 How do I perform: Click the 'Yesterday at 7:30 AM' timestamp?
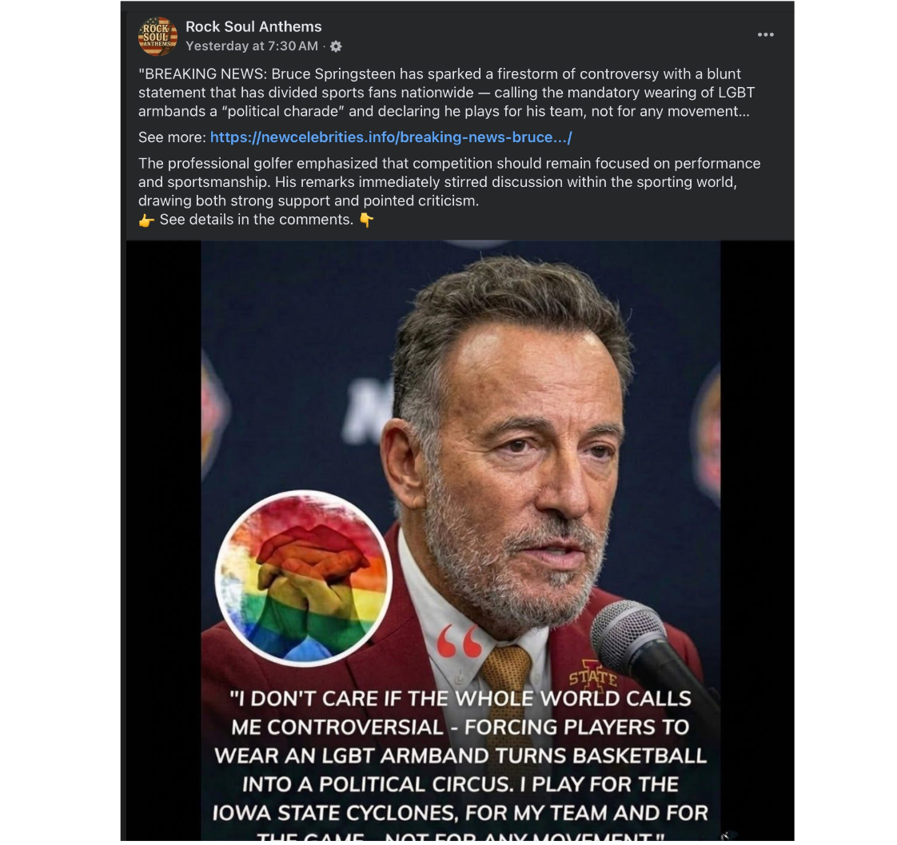[250, 46]
